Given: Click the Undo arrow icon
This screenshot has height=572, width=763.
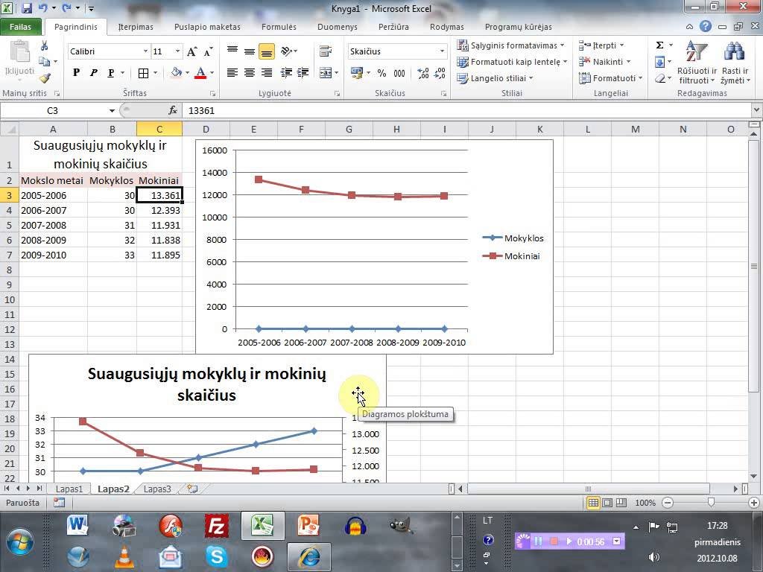Looking at the screenshot, I should point(42,7).
